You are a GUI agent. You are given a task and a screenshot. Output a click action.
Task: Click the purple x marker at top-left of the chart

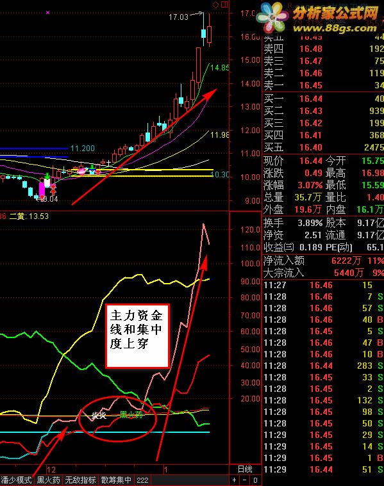pos(47,13)
